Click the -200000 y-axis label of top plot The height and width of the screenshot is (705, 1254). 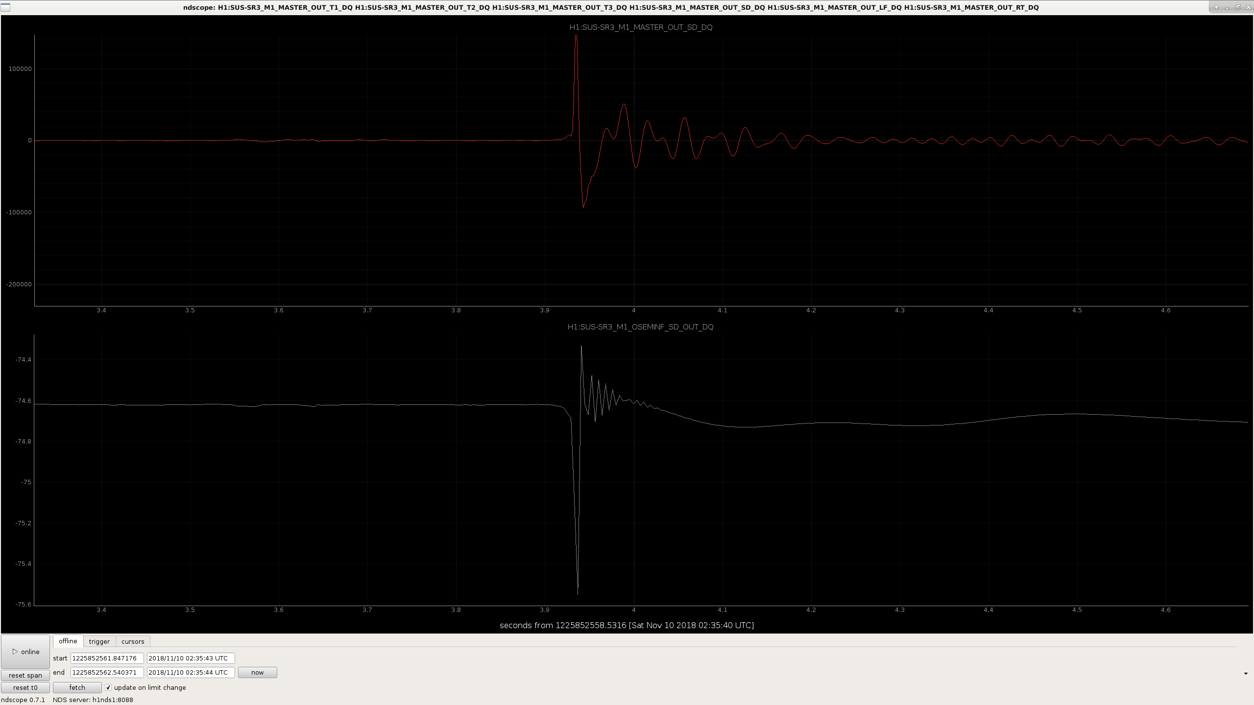point(19,284)
